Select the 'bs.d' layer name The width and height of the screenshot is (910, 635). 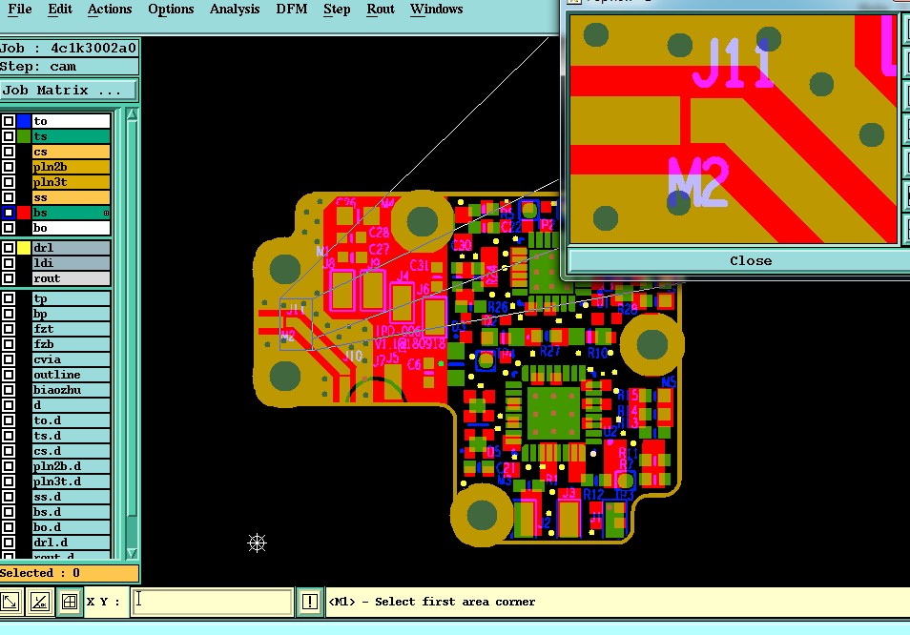(x=71, y=512)
